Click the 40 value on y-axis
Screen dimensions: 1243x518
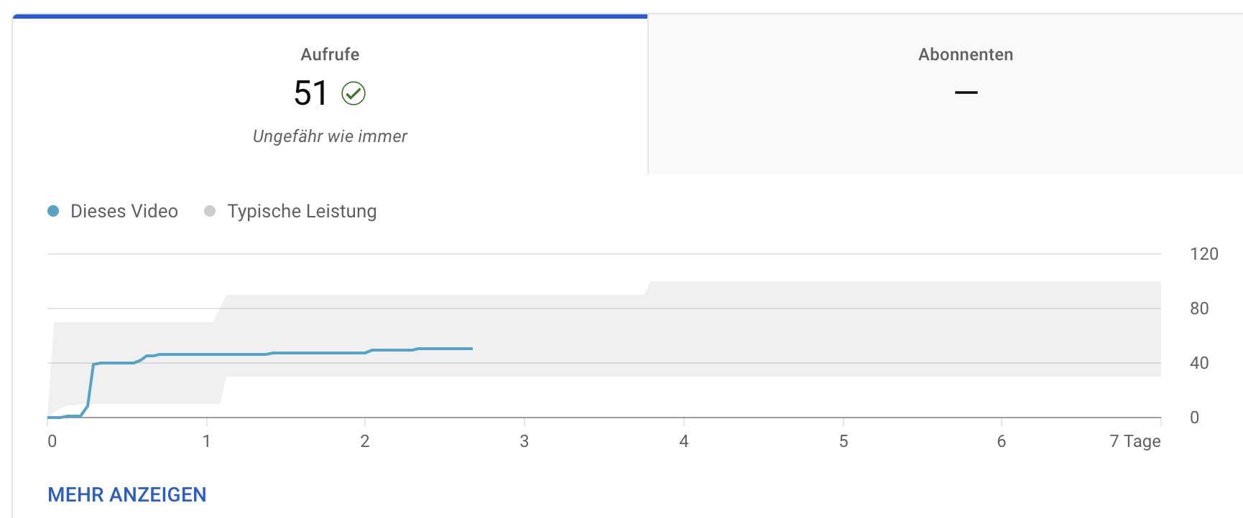coord(1199,363)
